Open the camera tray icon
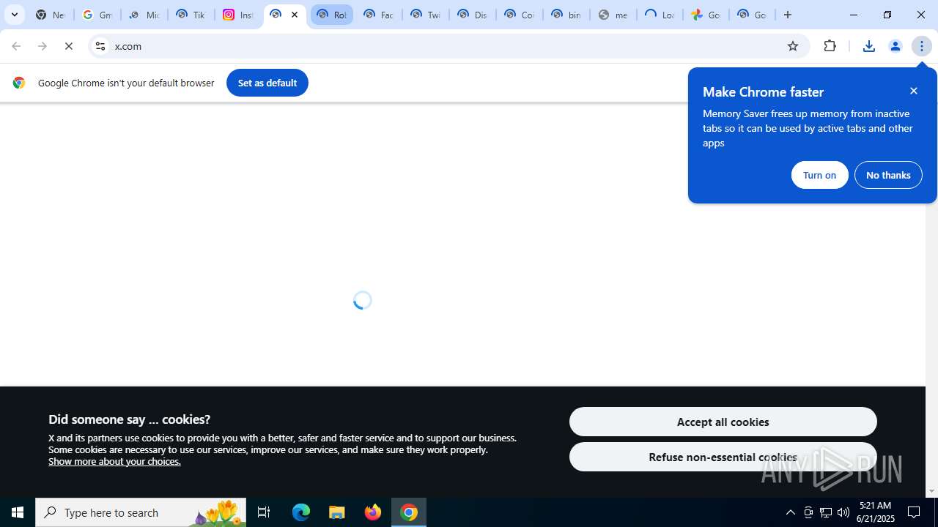 pos(808,512)
